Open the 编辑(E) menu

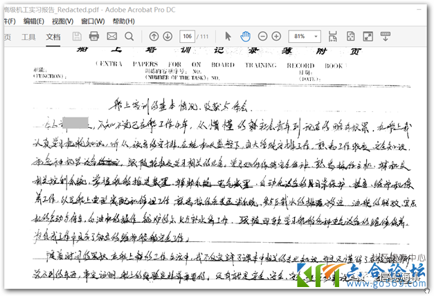pos(34,21)
